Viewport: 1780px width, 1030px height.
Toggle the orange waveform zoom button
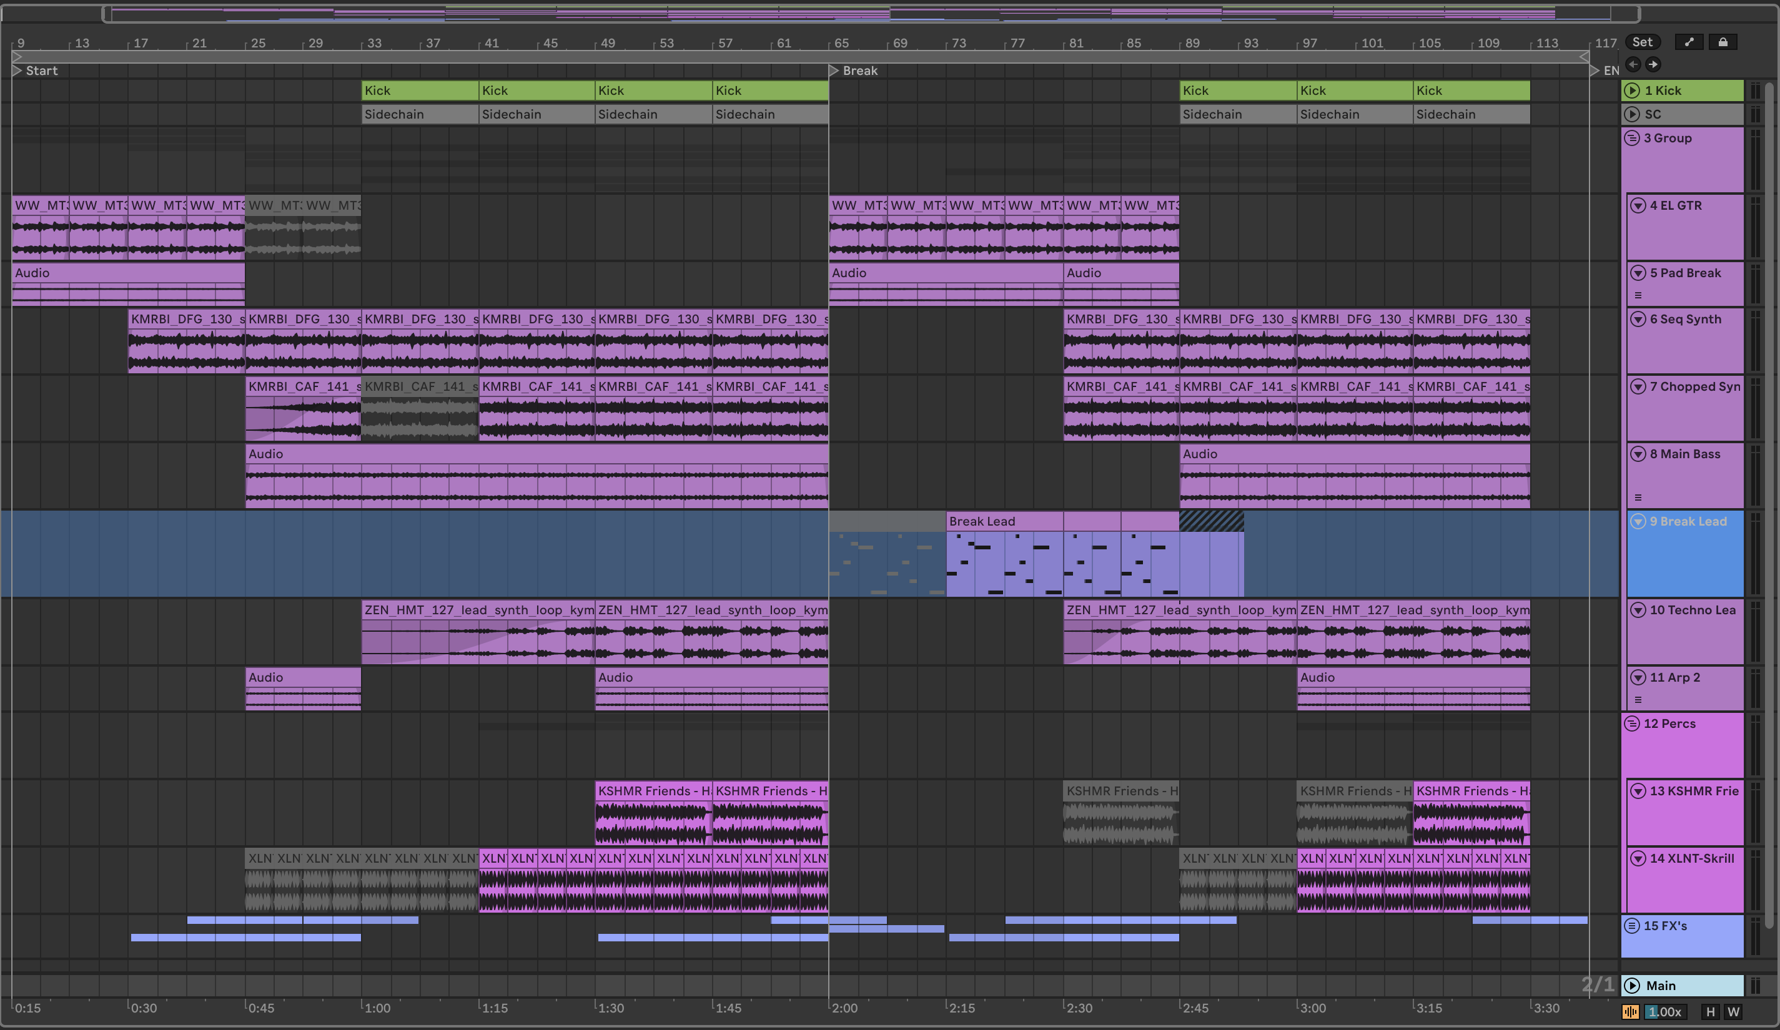(x=1630, y=1012)
